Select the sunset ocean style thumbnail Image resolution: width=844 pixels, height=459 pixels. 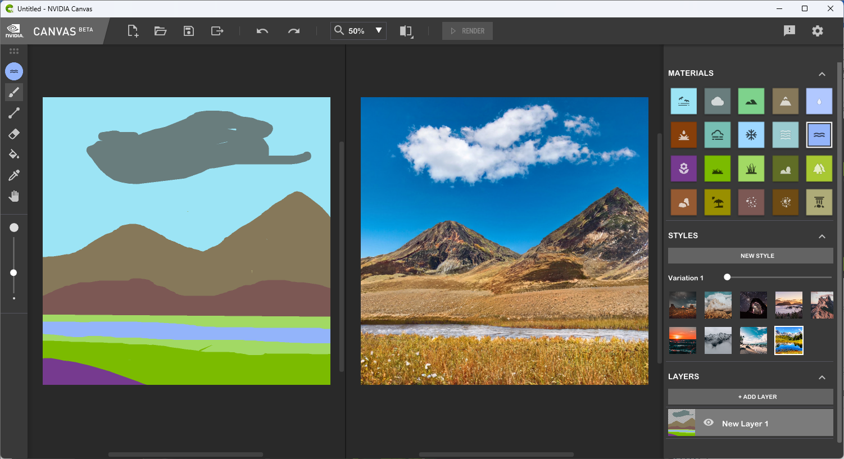(x=683, y=340)
